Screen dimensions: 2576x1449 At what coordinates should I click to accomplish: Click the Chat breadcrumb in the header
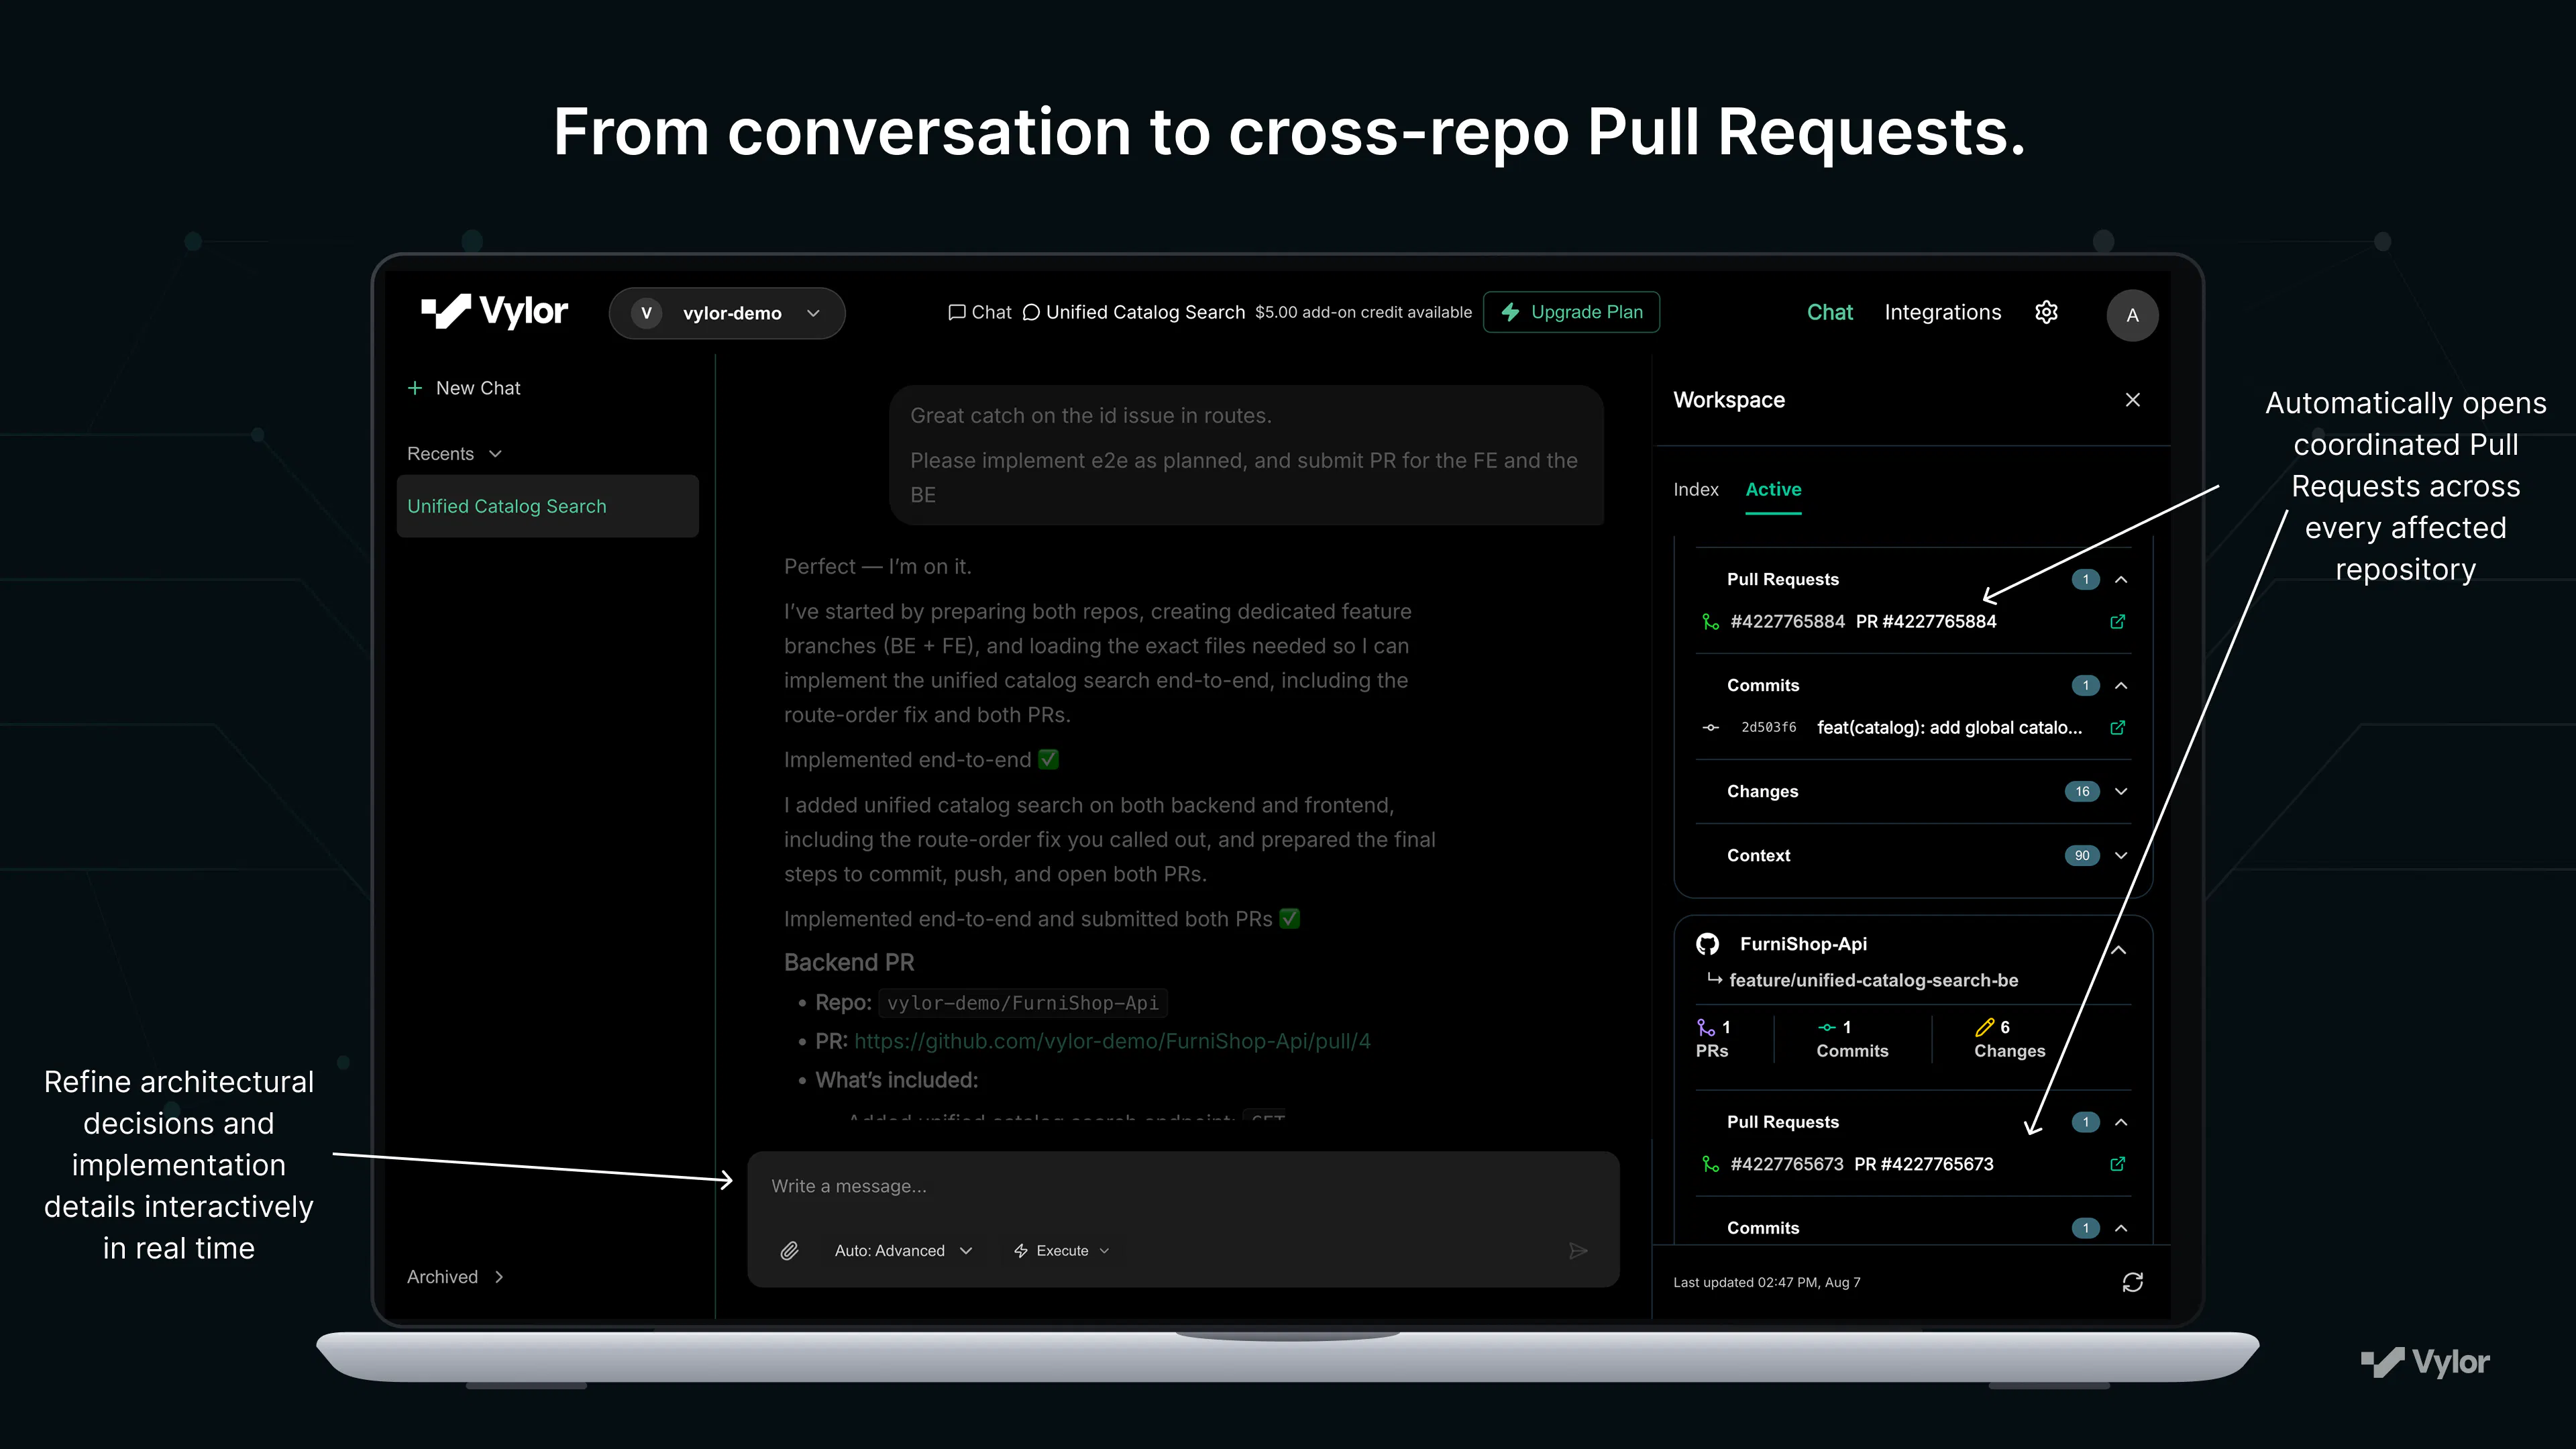pyautogui.click(x=979, y=312)
